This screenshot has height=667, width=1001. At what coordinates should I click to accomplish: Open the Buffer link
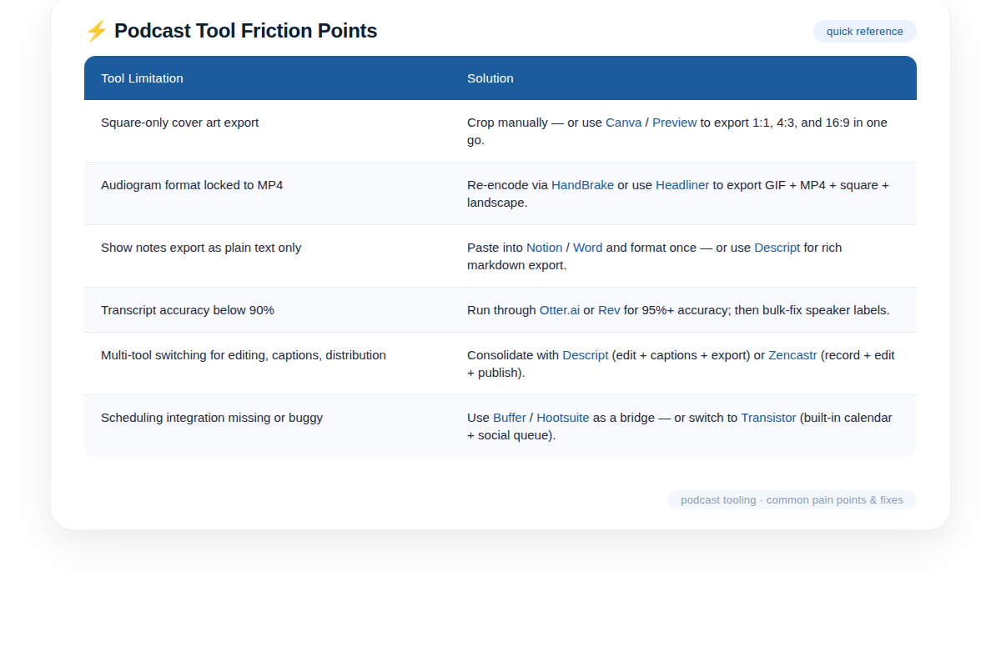510,418
